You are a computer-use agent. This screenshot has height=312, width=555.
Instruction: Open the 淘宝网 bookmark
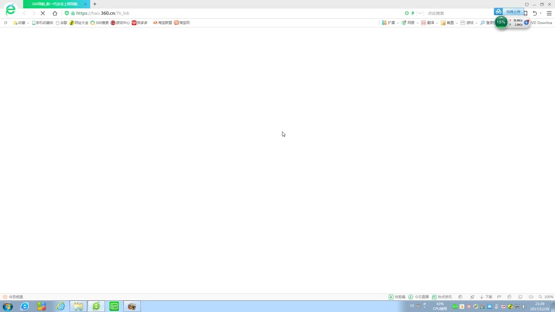[182, 23]
